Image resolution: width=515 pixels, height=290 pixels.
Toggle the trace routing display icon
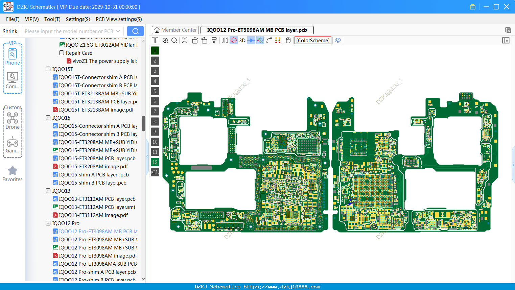(x=260, y=40)
